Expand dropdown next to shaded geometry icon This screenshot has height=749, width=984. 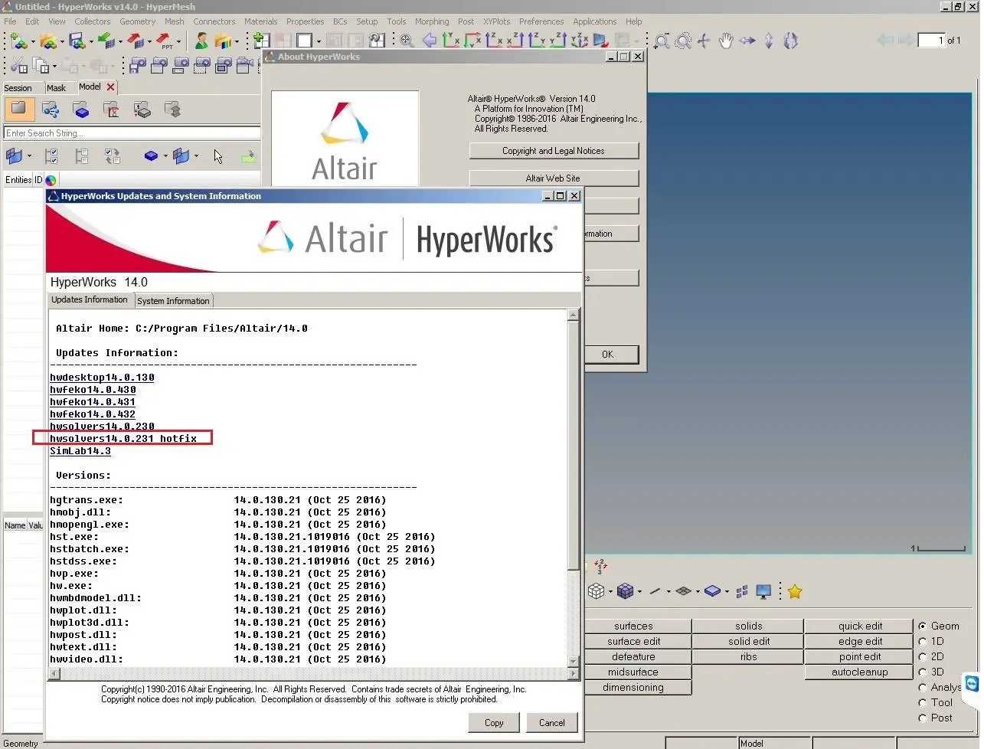coord(727,591)
